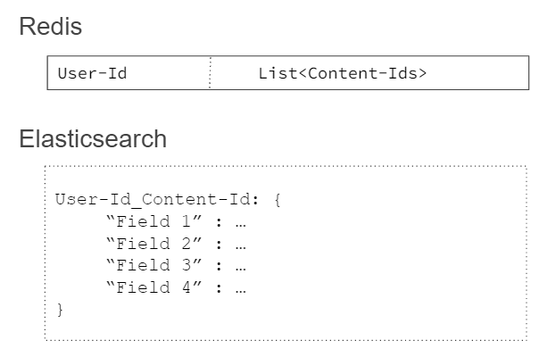Click the colon after "Field 3"
The image size is (539, 349).
pyautogui.click(x=219, y=267)
